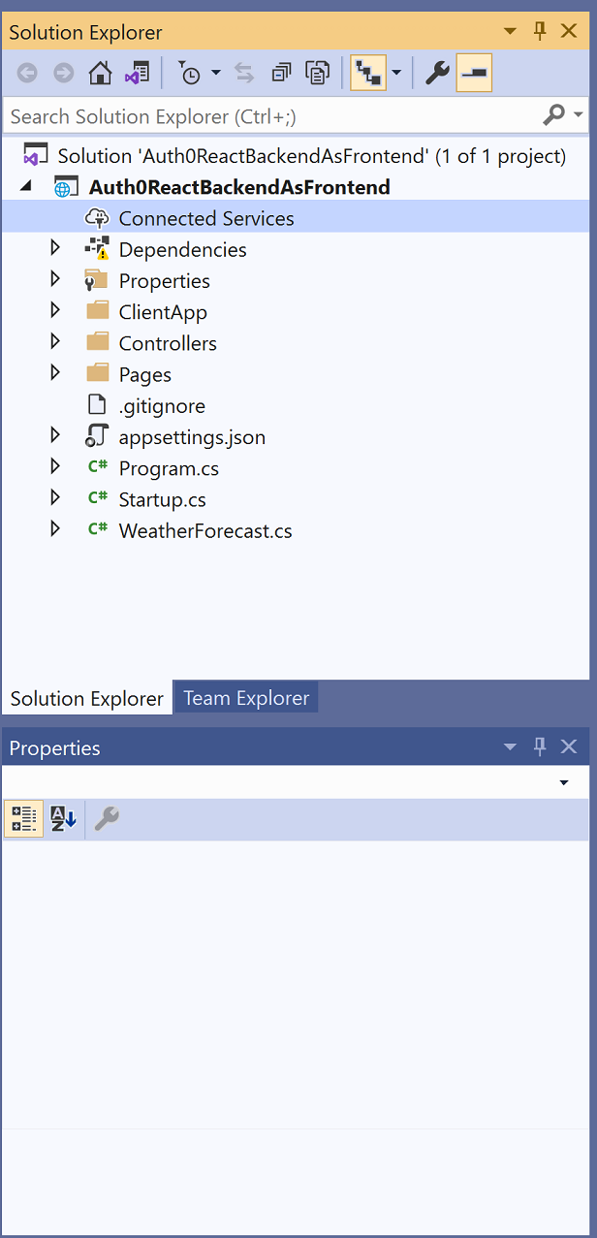Screen dimensions: 597x1238
Task: Select Startup.cs file
Action: (x=162, y=499)
